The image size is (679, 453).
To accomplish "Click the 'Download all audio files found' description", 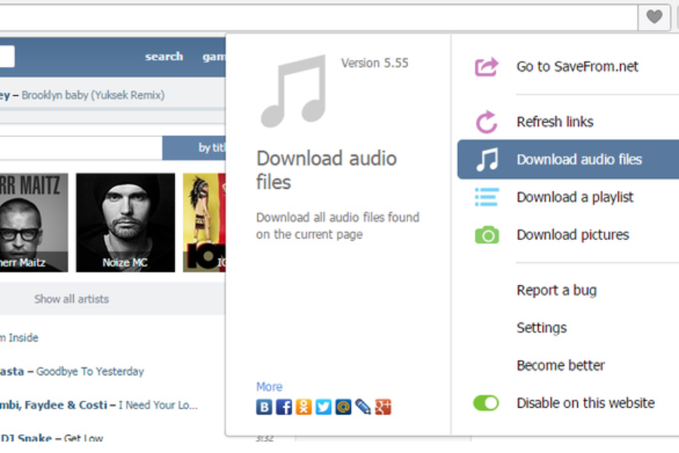I will [338, 226].
